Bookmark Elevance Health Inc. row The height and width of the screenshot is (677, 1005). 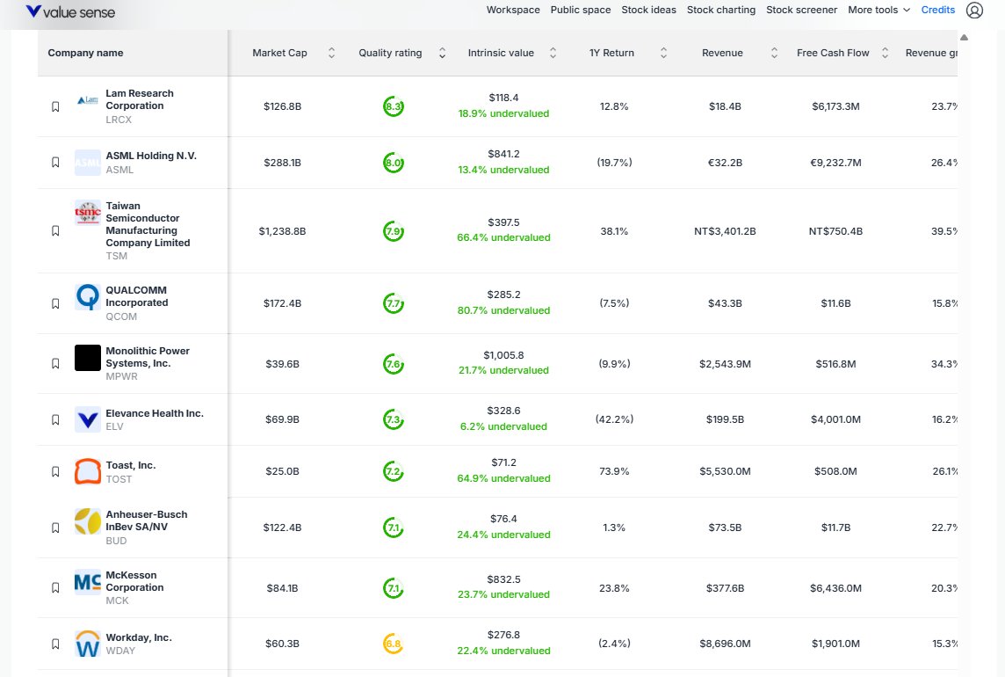55,419
